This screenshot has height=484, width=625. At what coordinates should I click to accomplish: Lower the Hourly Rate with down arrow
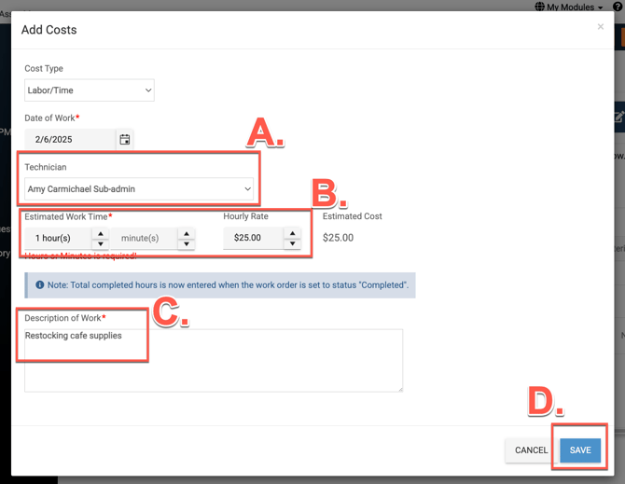click(x=292, y=244)
